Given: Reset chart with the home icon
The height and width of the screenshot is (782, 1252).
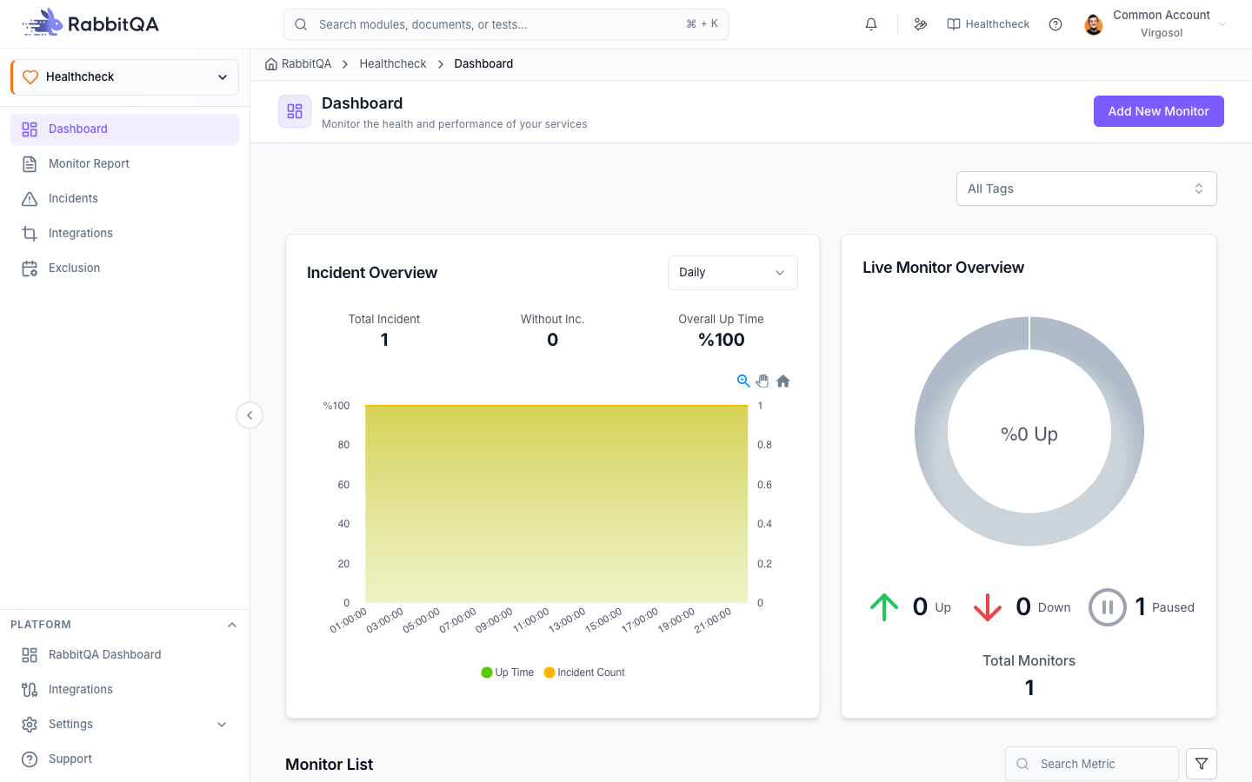Looking at the screenshot, I should [x=783, y=381].
